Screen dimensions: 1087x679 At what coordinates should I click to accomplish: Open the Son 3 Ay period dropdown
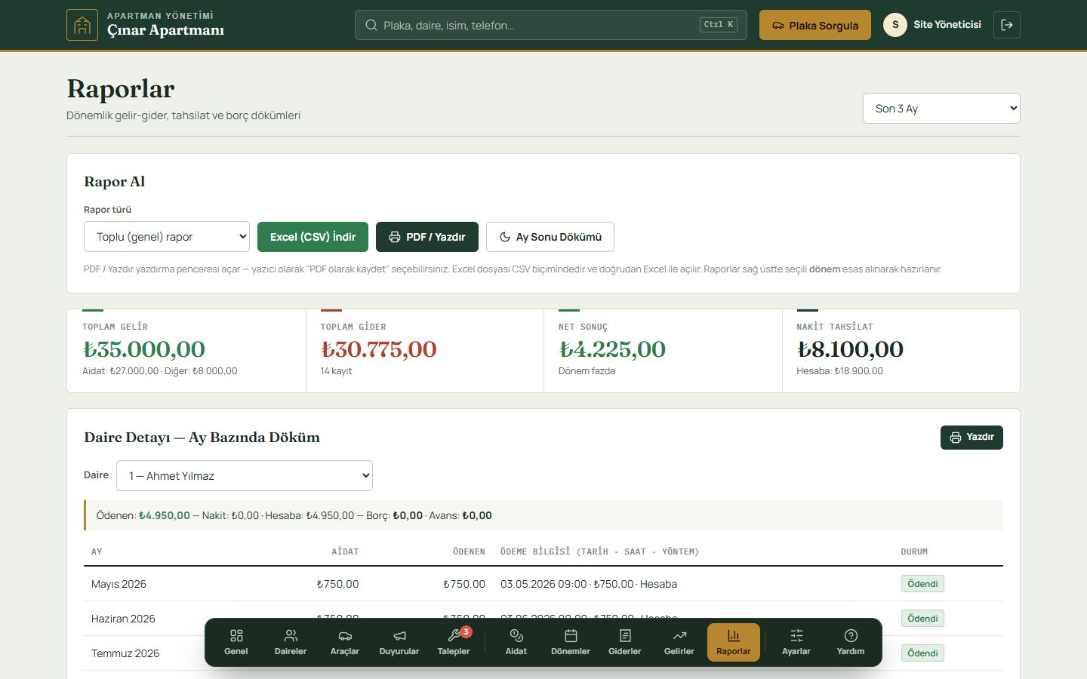coord(941,109)
